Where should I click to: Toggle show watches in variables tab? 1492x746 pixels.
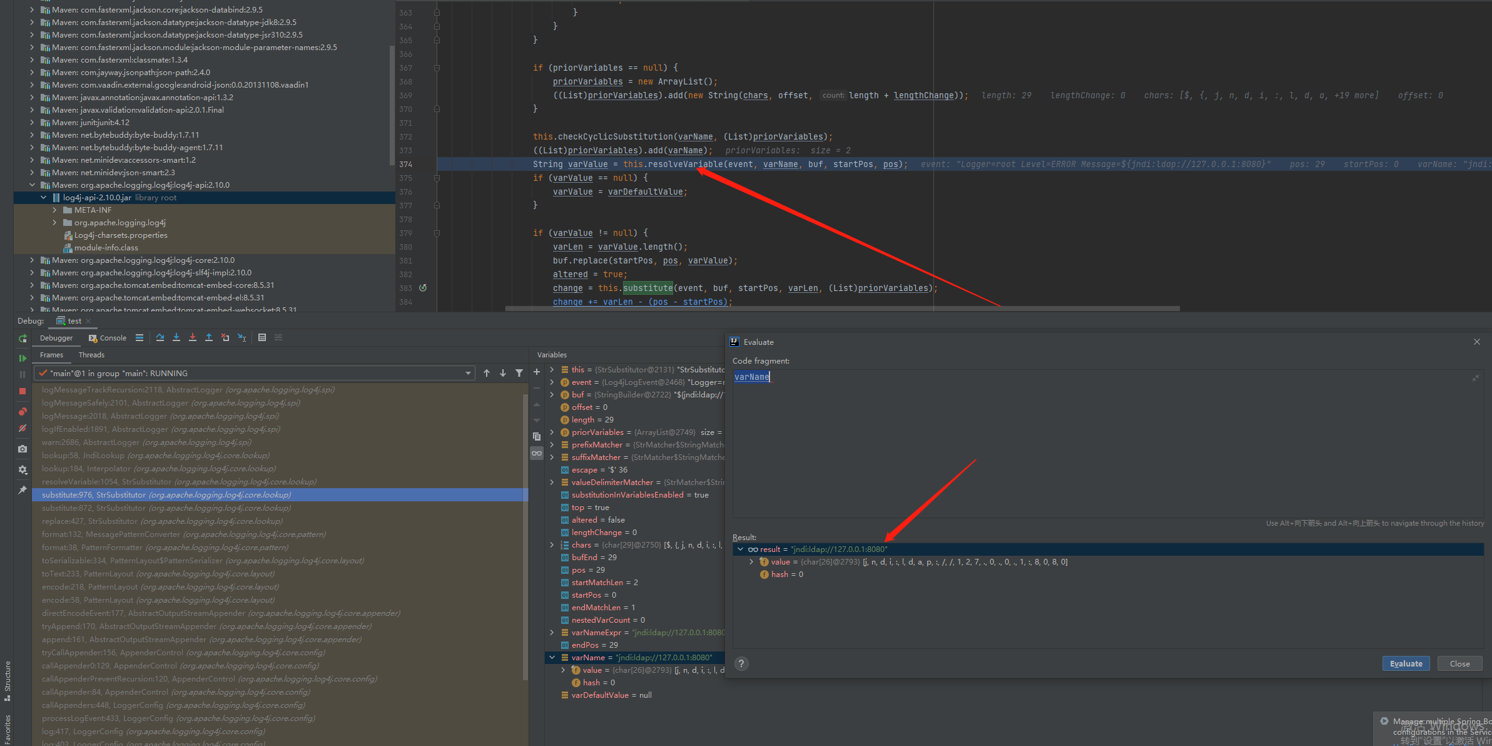[537, 453]
